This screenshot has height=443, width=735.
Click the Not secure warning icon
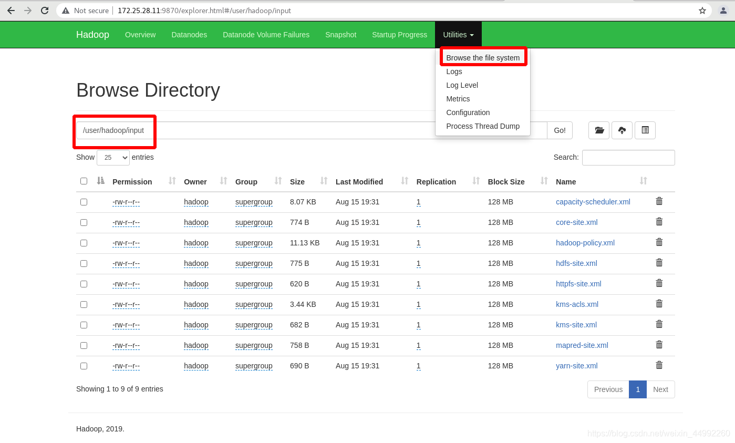66,11
